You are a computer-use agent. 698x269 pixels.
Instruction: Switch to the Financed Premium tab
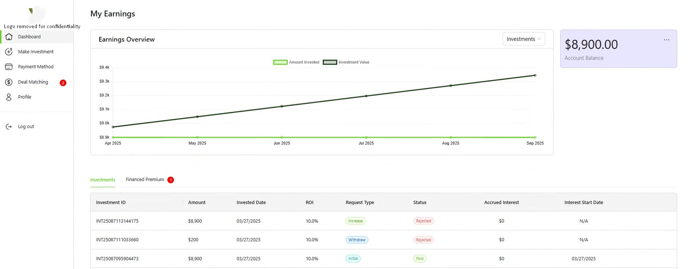point(145,180)
